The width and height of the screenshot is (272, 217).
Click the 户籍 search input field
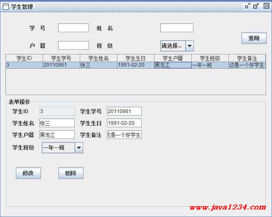74,46
